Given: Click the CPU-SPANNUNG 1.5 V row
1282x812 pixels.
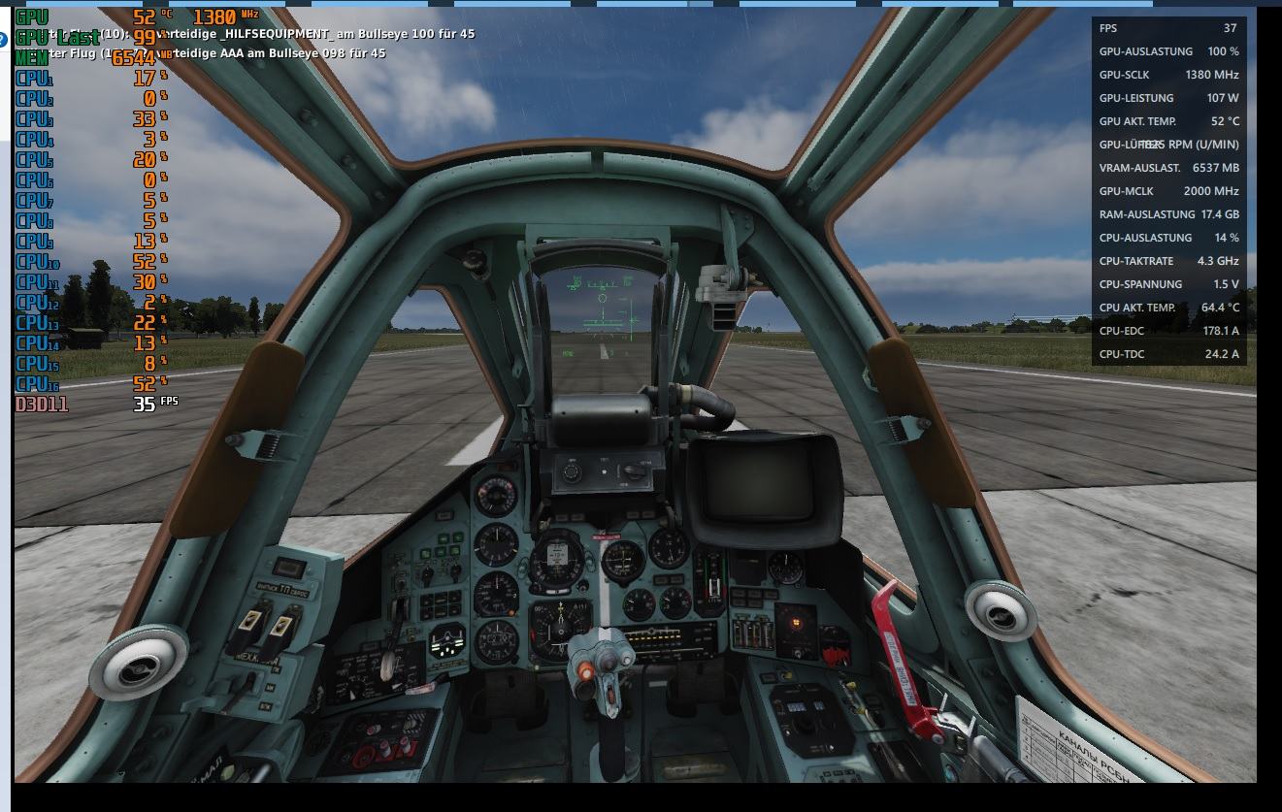Looking at the screenshot, I should point(1168,284).
